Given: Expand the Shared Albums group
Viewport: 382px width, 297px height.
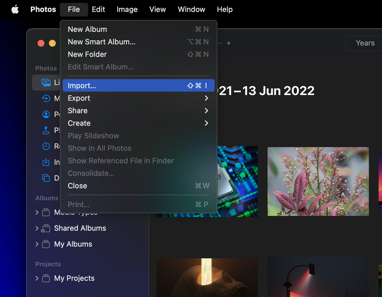Looking at the screenshot, I should [37, 228].
